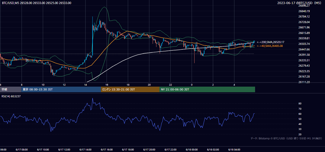
Task: Click the 6/17 10:00 time label
Action: (42, 150)
